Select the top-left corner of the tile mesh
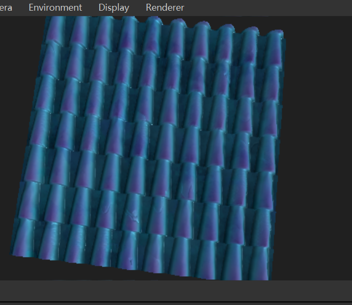Viewport: 352px width, 305px height. tap(47, 19)
